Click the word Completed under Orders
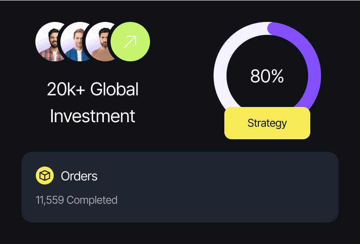 click(x=92, y=200)
